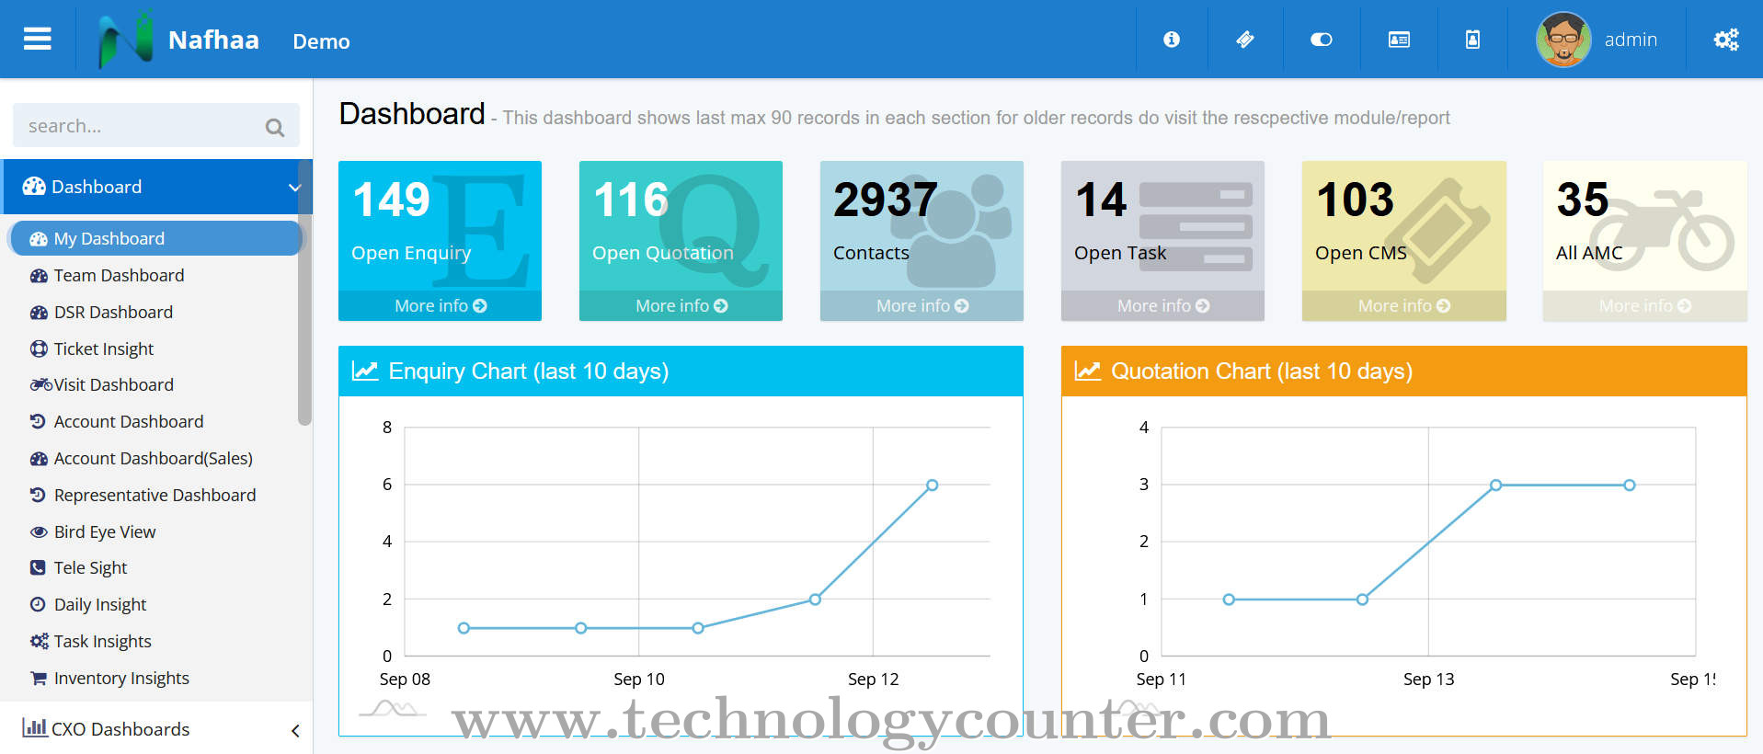Click the Inventory Insights cart icon

(x=39, y=678)
